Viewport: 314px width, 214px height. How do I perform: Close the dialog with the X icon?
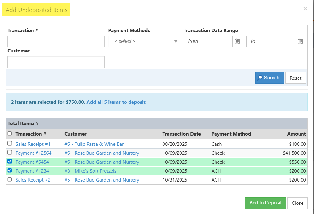(305, 9)
